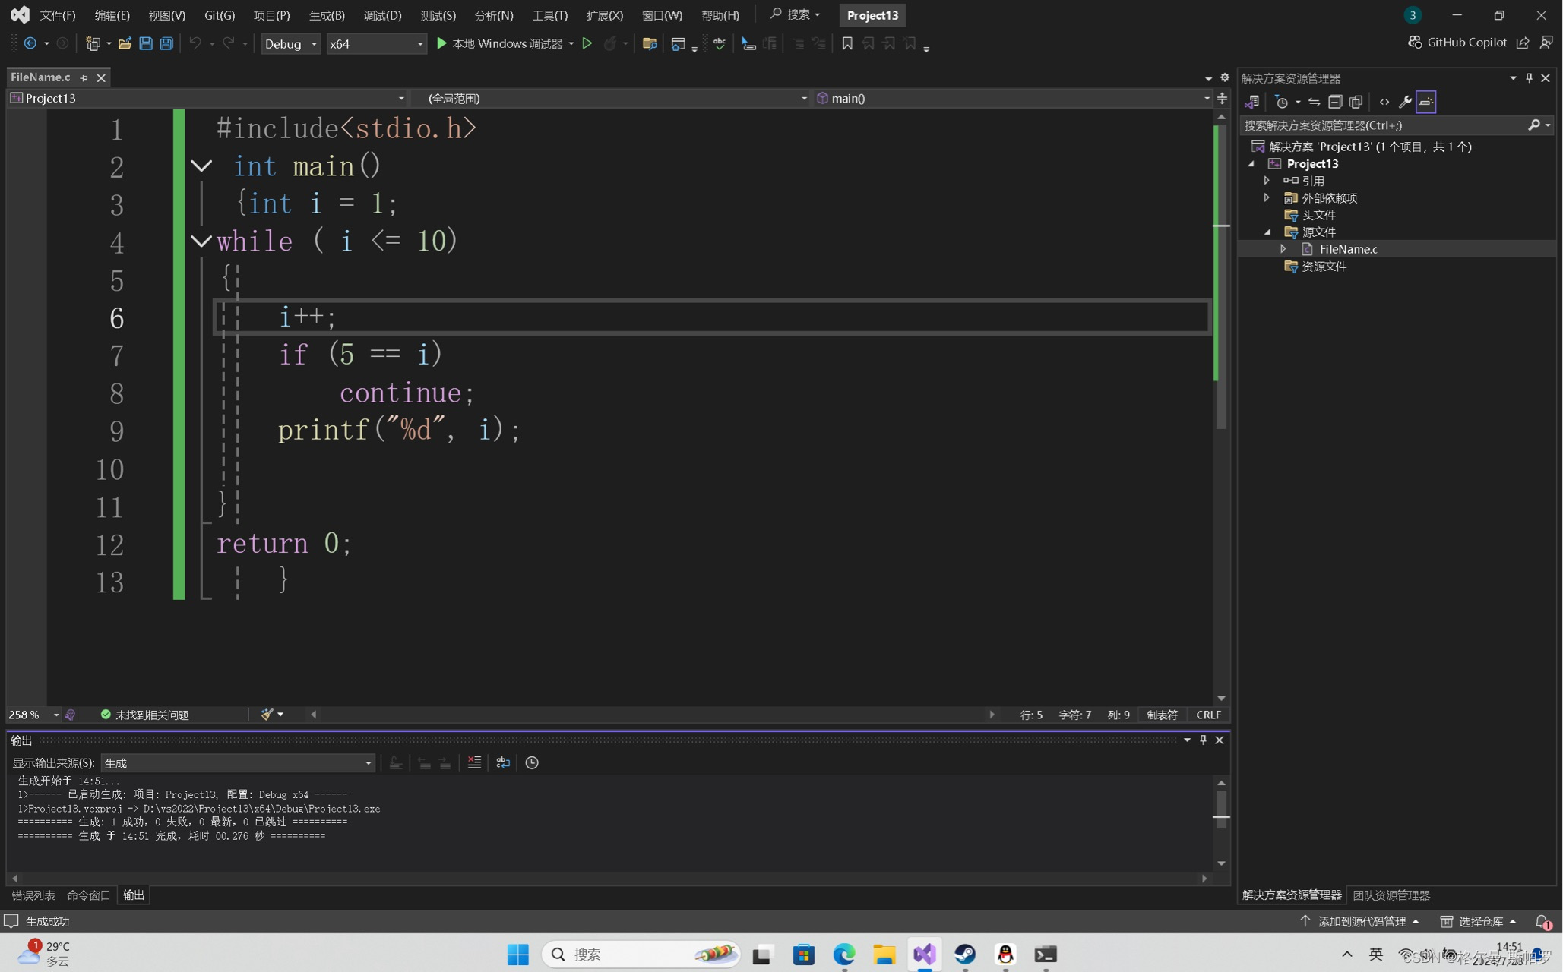The width and height of the screenshot is (1563, 972).
Task: Click the Save All toolbar icon
Action: pos(166,44)
